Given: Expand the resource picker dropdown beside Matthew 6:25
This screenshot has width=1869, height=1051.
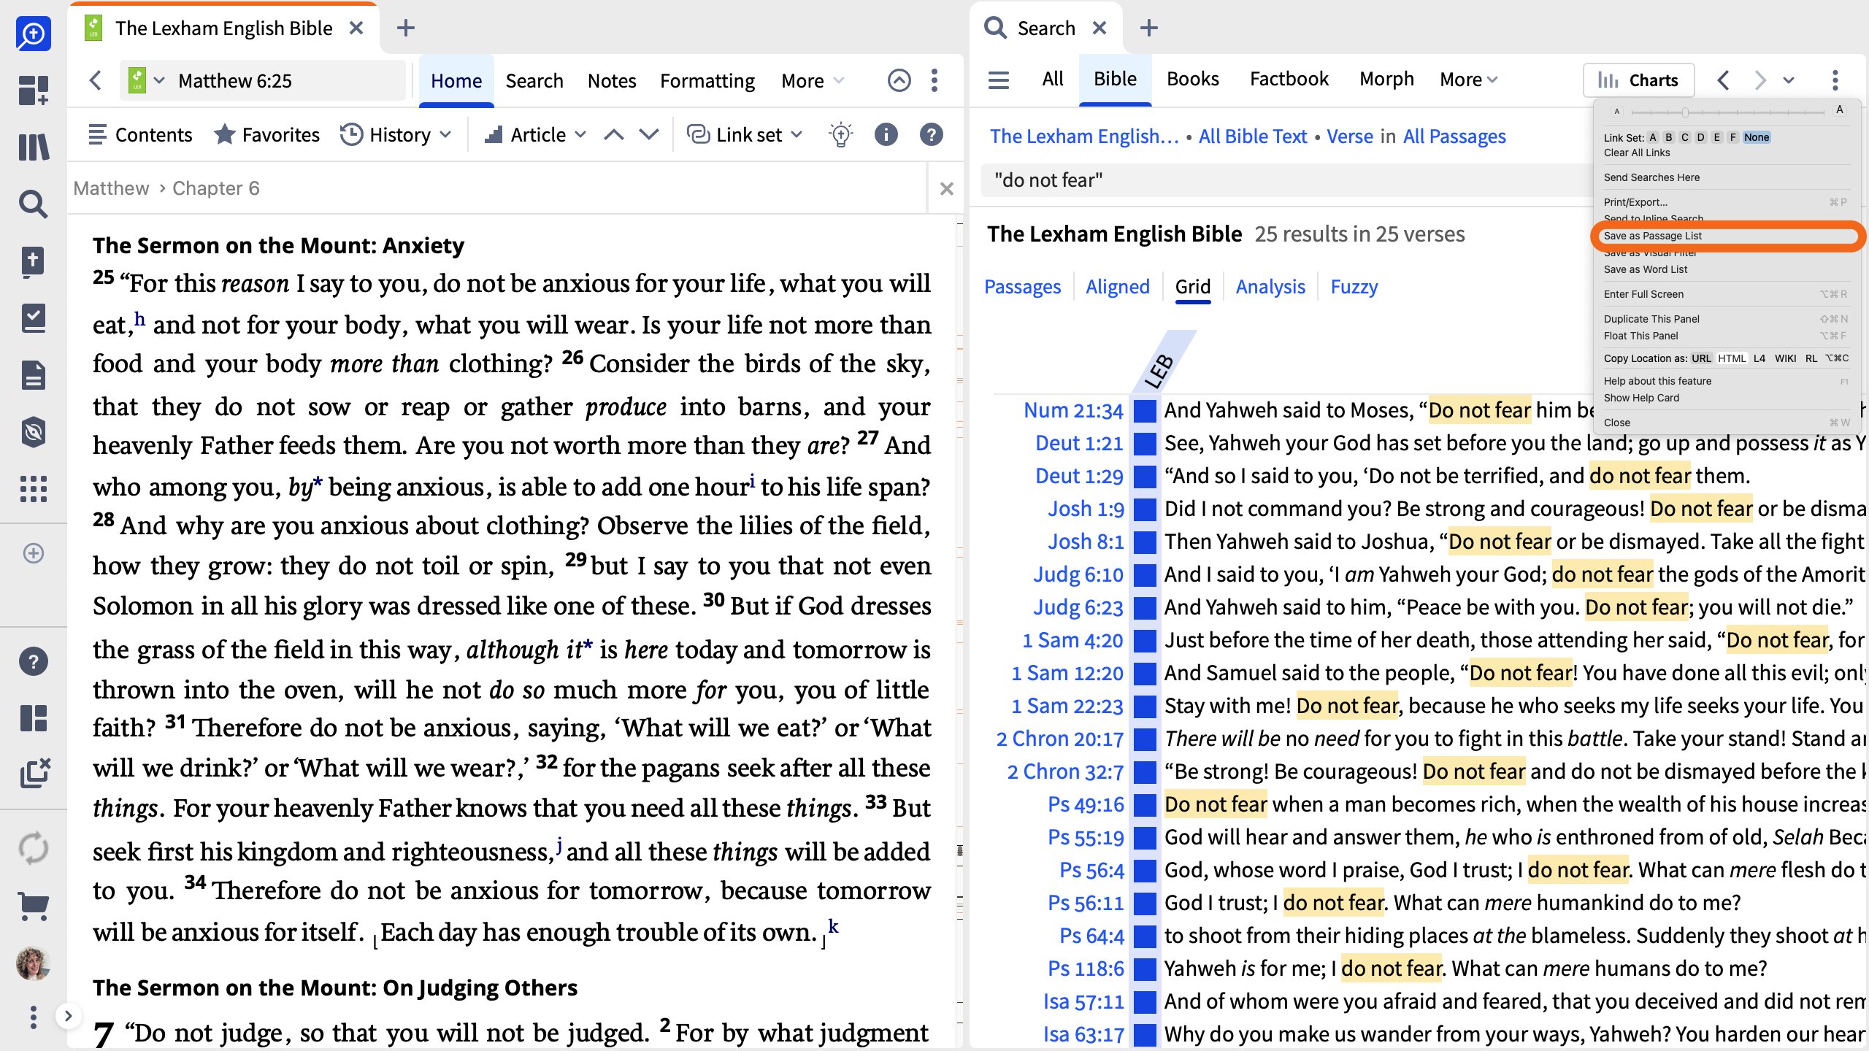Looking at the screenshot, I should coord(159,80).
